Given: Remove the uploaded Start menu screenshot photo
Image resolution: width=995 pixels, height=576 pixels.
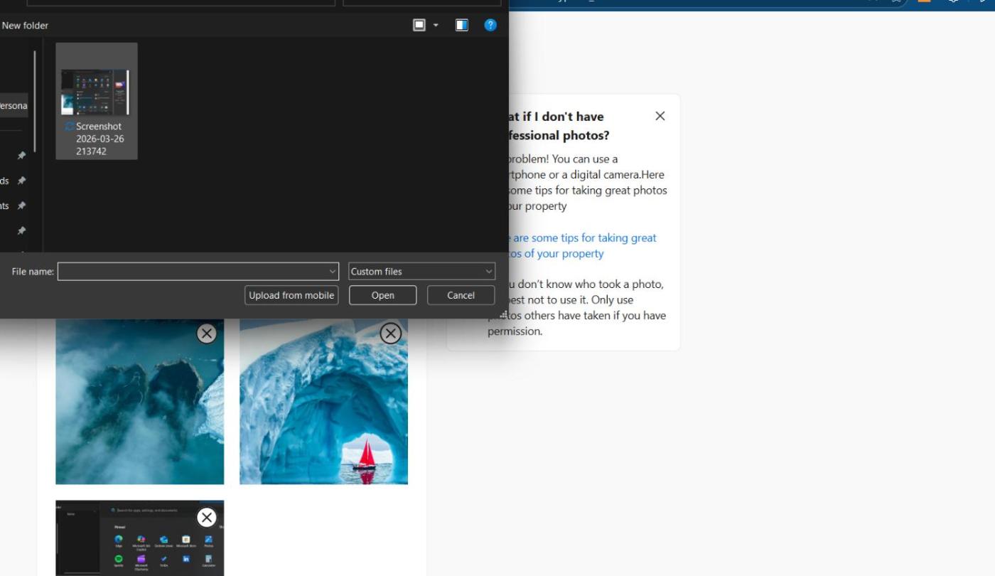Looking at the screenshot, I should pyautogui.click(x=206, y=517).
